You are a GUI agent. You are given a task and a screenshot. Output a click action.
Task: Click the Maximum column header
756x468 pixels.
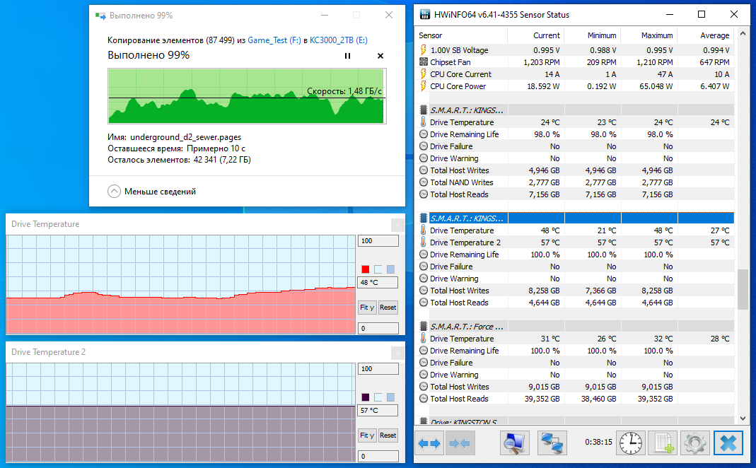coord(649,35)
